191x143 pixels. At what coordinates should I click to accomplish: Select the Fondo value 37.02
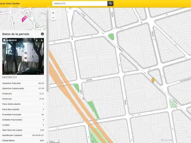click(x=42, y=99)
